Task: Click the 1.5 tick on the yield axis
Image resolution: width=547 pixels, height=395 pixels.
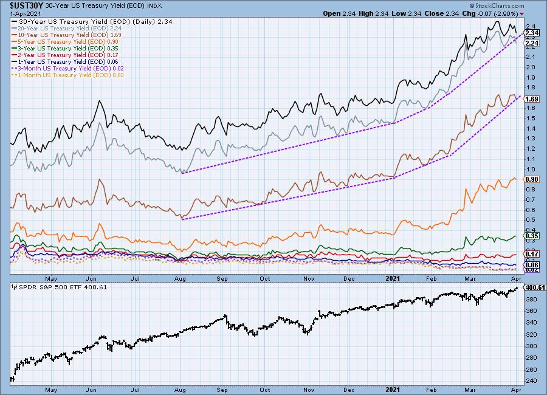Action: pos(531,118)
